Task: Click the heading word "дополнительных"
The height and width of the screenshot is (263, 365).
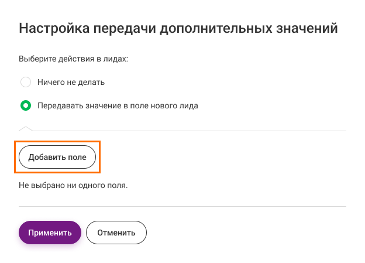Action: pos(216,28)
